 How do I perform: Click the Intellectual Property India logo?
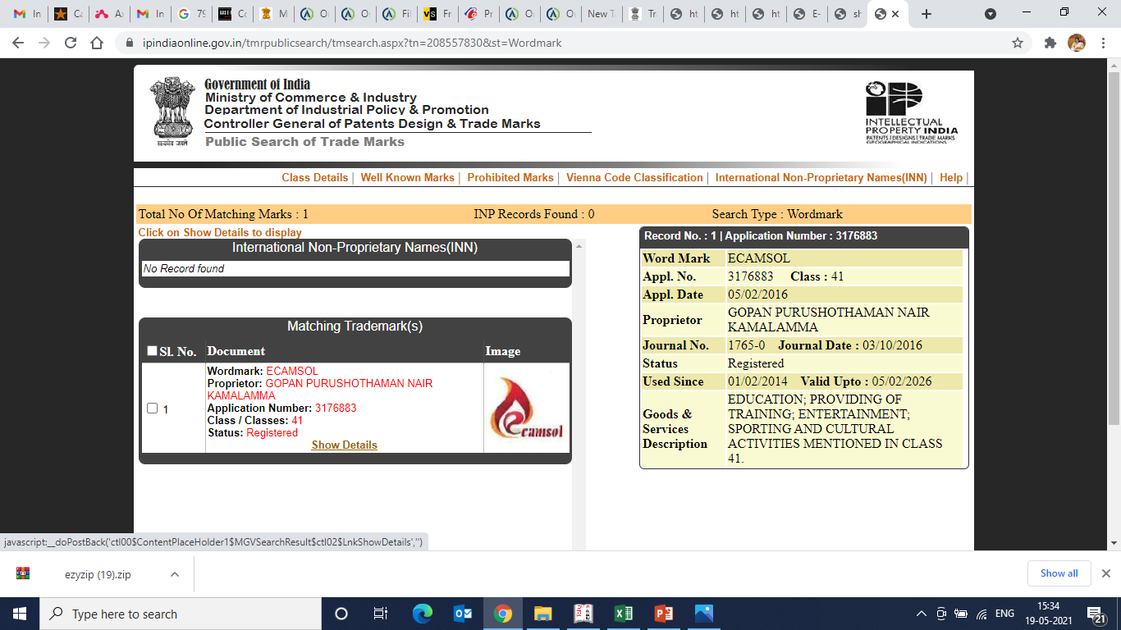(x=911, y=112)
